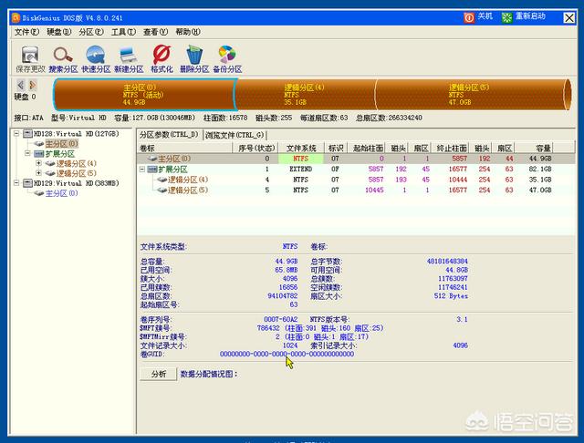Select the 逻辑分区(4) row in partition table

(x=356, y=180)
